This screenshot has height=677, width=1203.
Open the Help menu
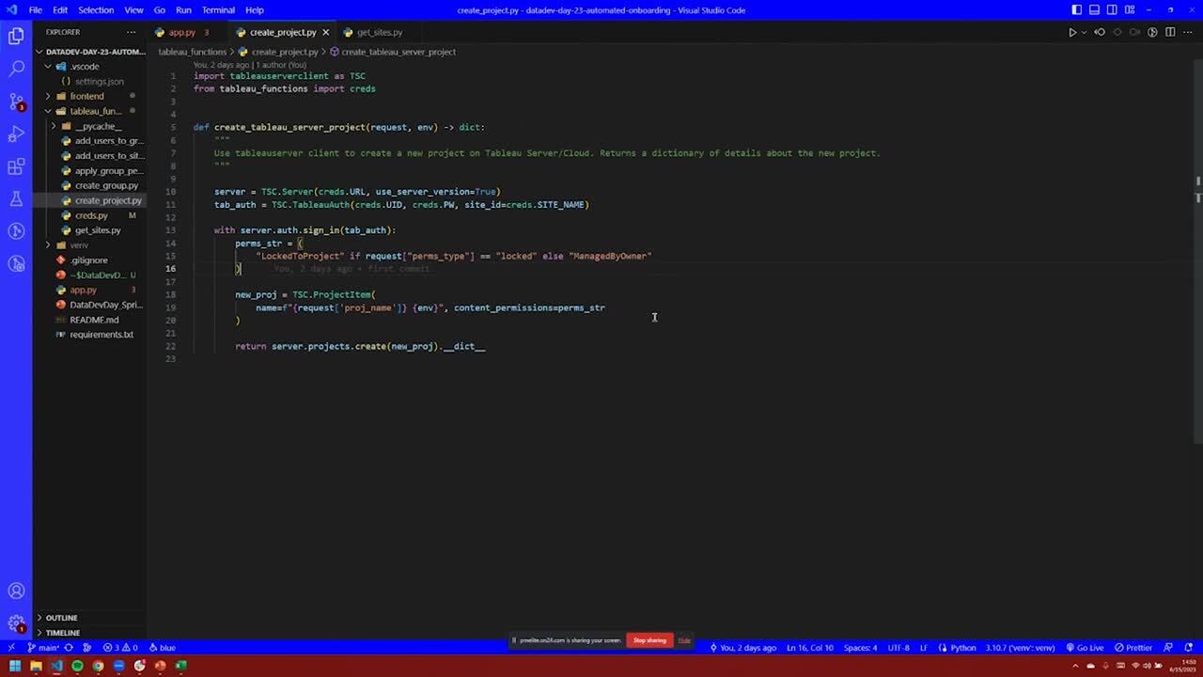(x=255, y=10)
